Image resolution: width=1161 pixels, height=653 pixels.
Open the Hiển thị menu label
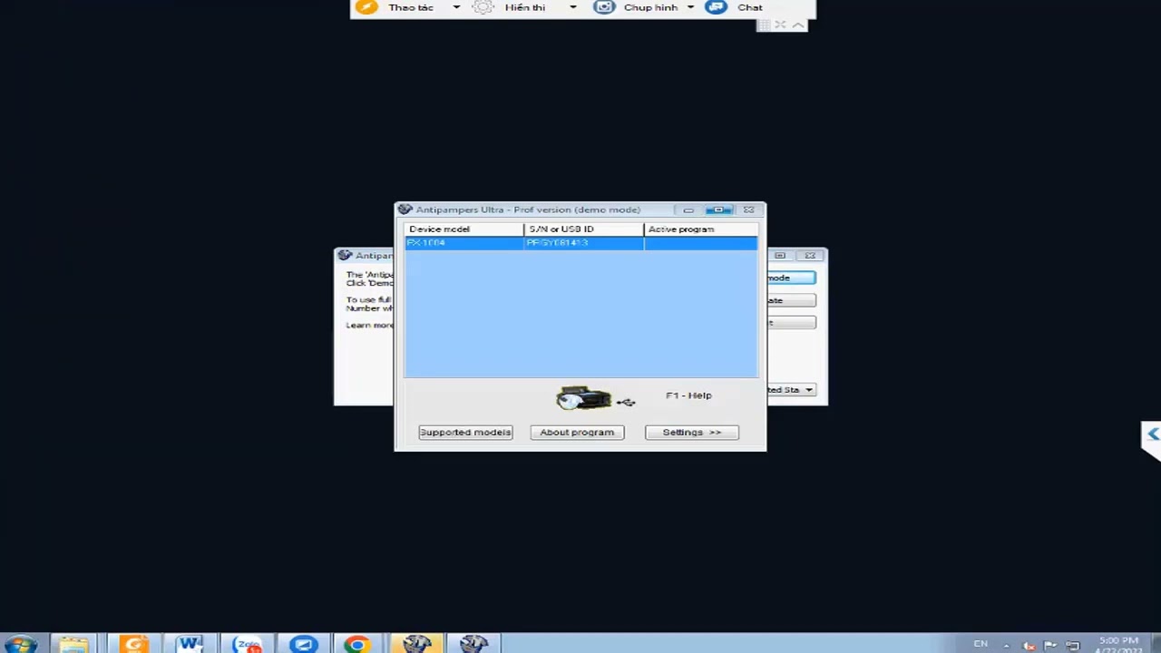pyautogui.click(x=525, y=7)
